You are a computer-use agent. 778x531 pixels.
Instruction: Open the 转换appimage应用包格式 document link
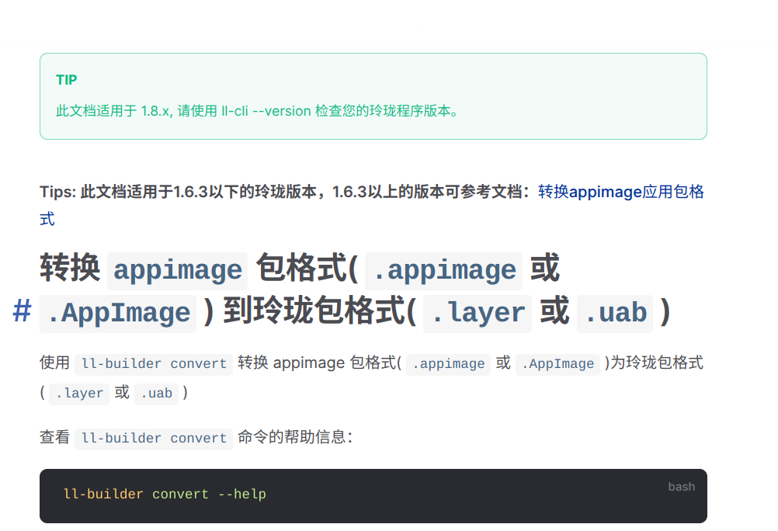[620, 192]
